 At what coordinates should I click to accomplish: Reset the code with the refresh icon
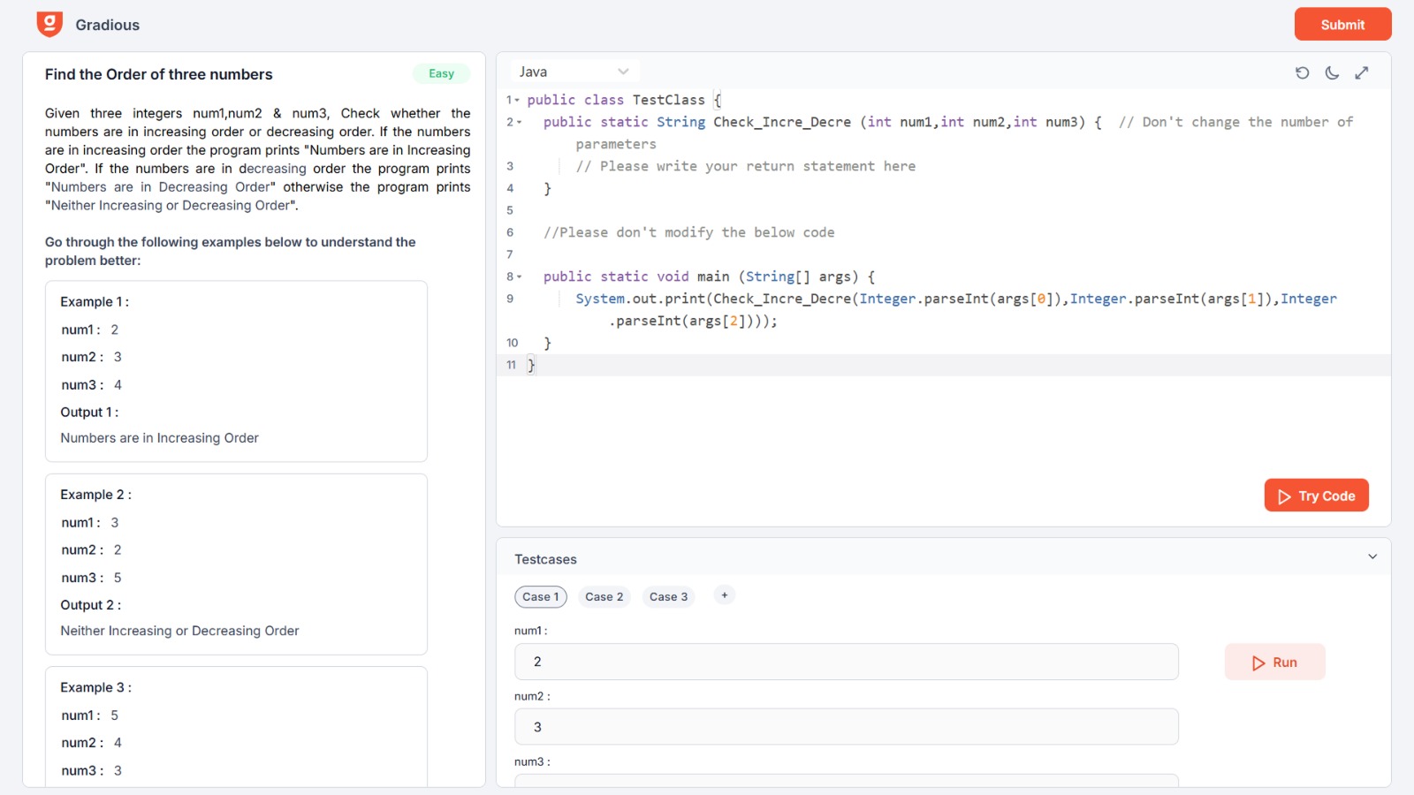1302,73
